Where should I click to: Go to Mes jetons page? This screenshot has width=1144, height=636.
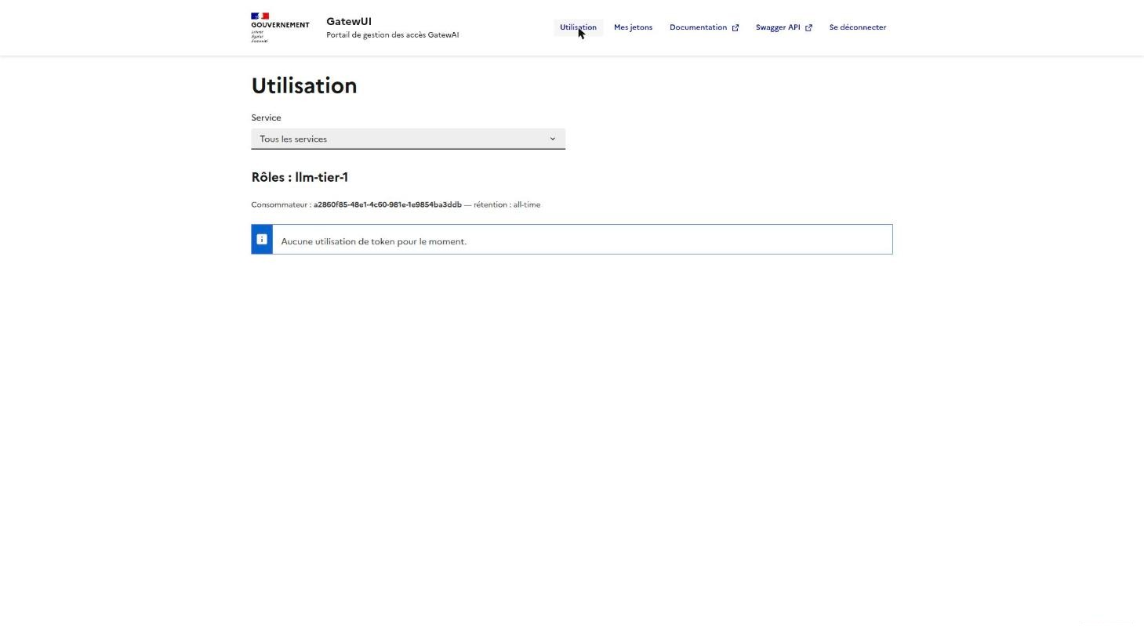coord(633,27)
